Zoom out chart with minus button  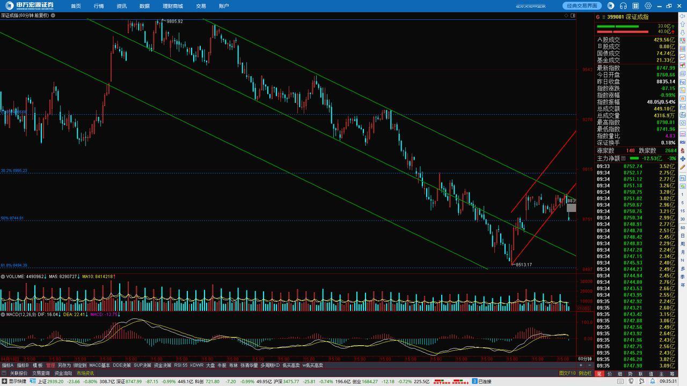(x=589, y=365)
